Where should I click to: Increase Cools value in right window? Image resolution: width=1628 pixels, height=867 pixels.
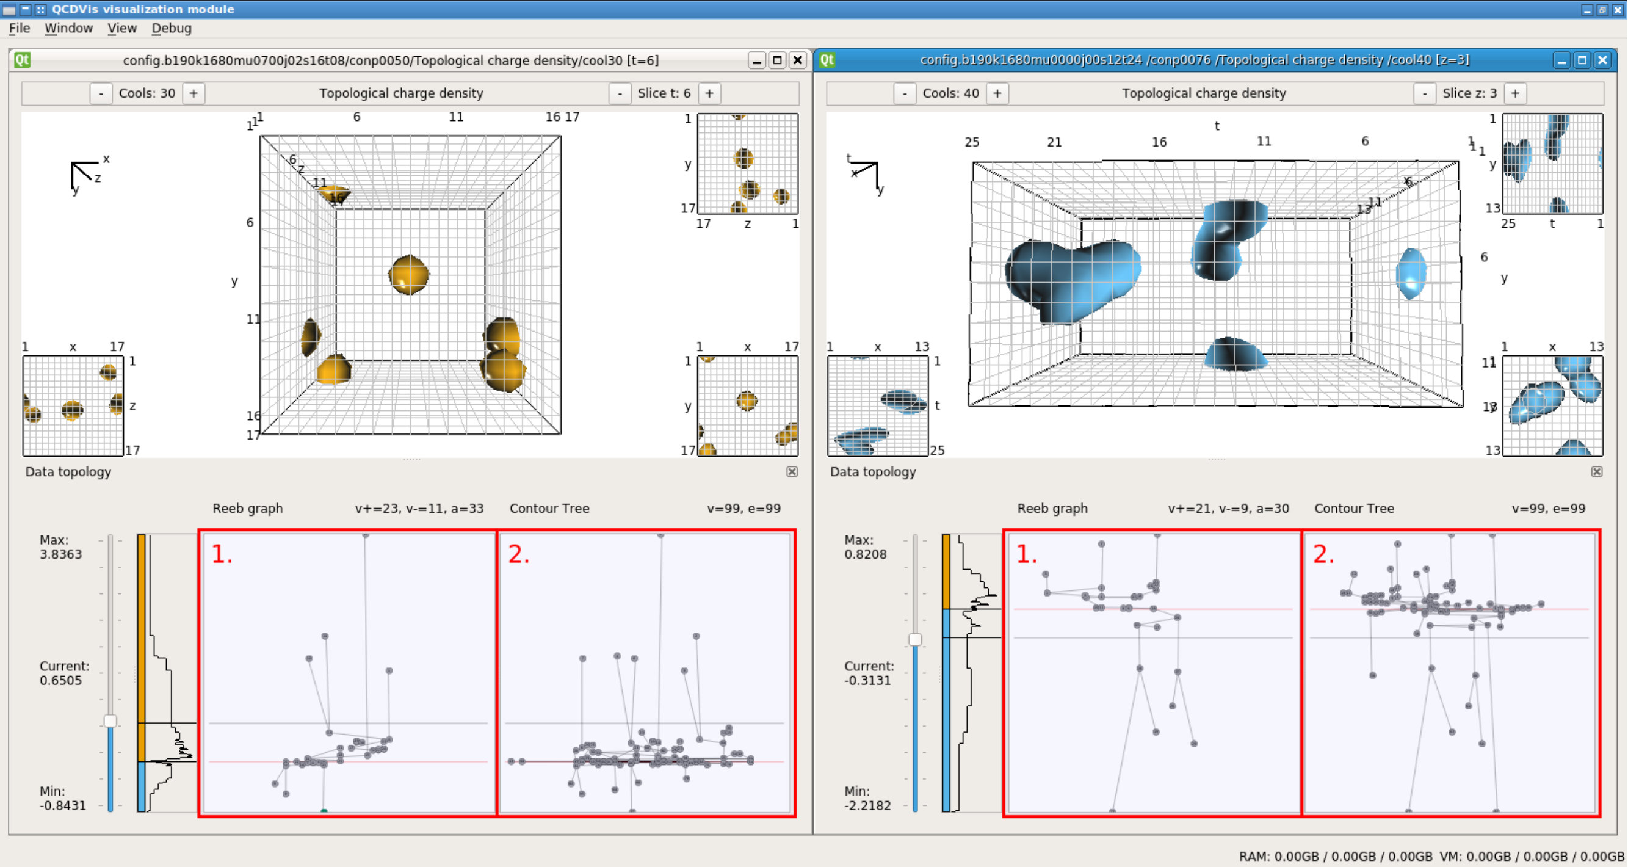coord(997,93)
